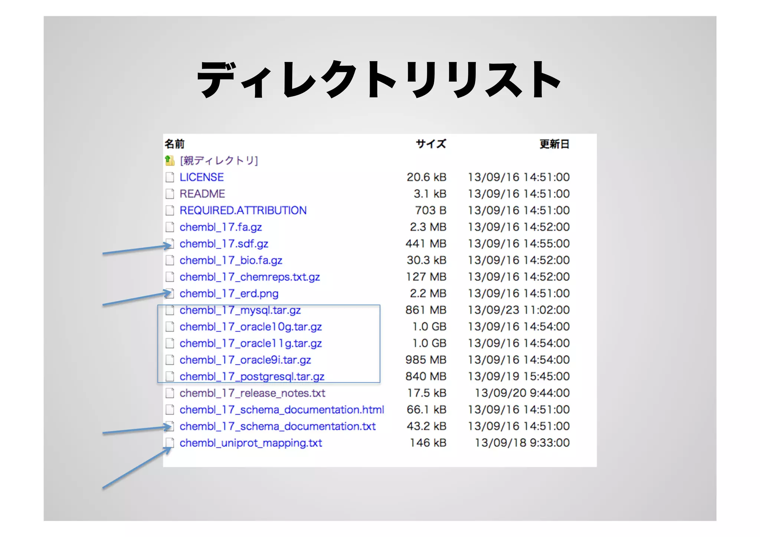Open chembl_17_release_notes.txt

(x=252, y=393)
